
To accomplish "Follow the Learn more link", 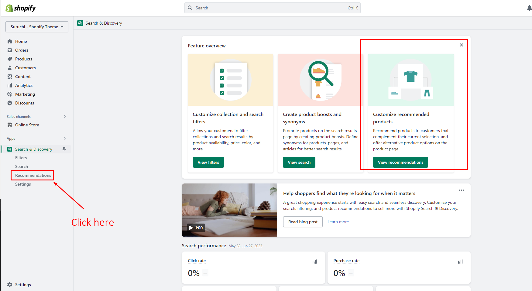I will tap(338, 222).
